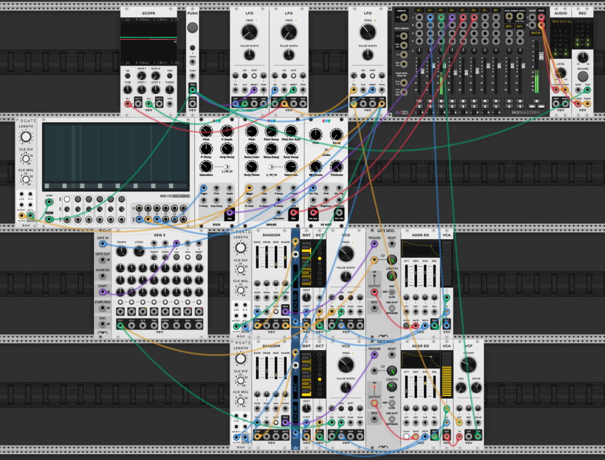Click the OUTPUT jack on the upper GATE MOD
Screen dimensions: 605x460
point(373,292)
